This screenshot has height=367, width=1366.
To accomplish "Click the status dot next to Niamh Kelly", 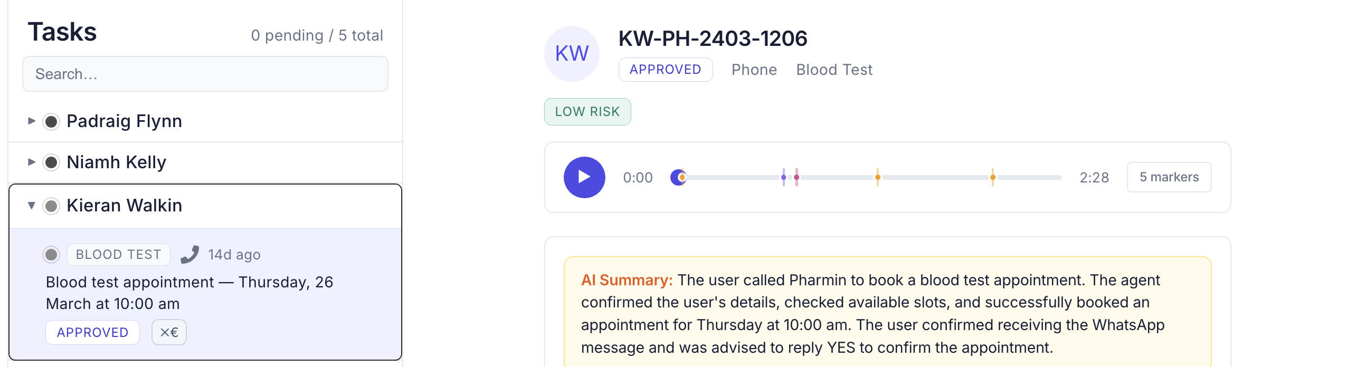I will tap(51, 162).
